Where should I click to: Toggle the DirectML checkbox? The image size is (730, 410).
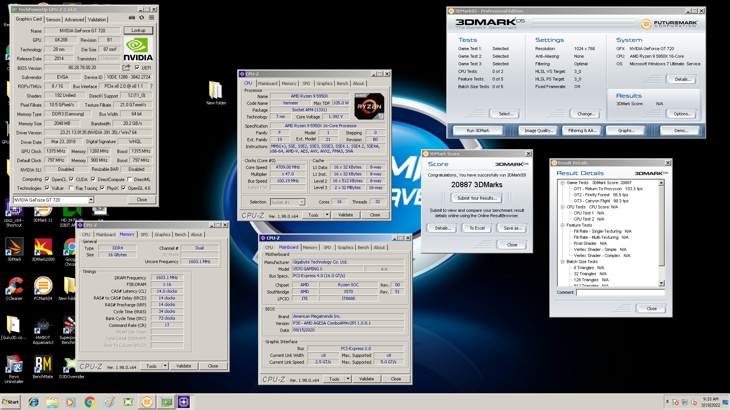coord(130,179)
